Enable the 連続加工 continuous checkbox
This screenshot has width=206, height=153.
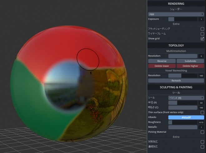click(x=202, y=147)
